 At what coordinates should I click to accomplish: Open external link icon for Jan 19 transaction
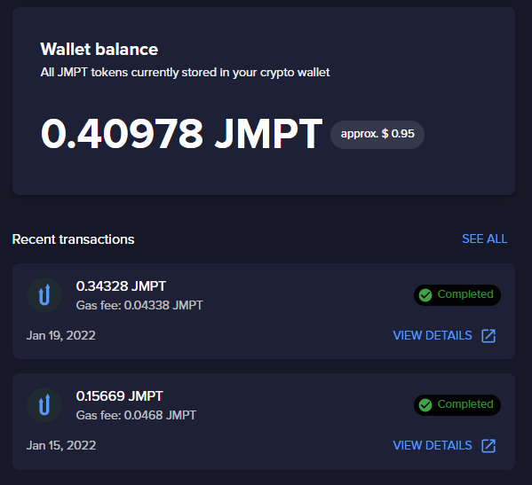(488, 336)
